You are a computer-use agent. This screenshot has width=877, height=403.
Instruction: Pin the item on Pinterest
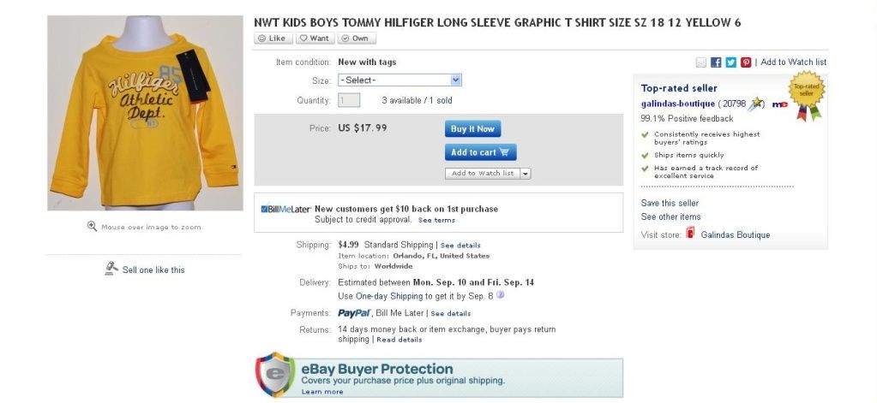click(x=746, y=62)
